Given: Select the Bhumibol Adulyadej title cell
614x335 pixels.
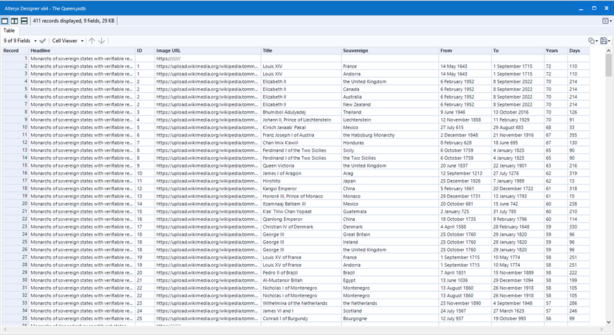Looking at the screenshot, I should tap(284, 112).
